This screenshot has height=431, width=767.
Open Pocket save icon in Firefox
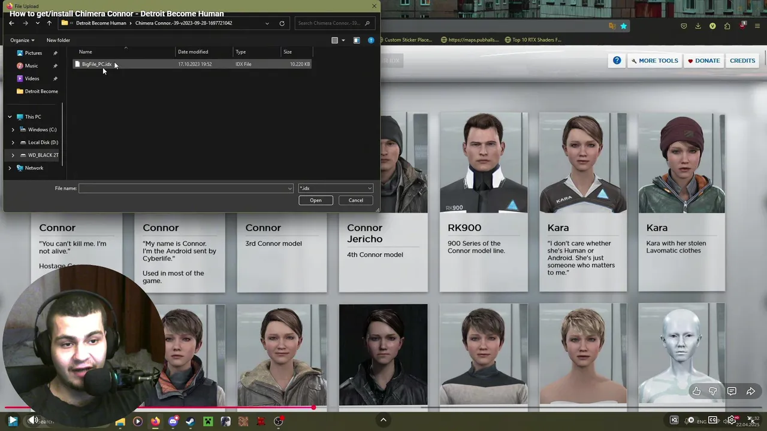(684, 26)
